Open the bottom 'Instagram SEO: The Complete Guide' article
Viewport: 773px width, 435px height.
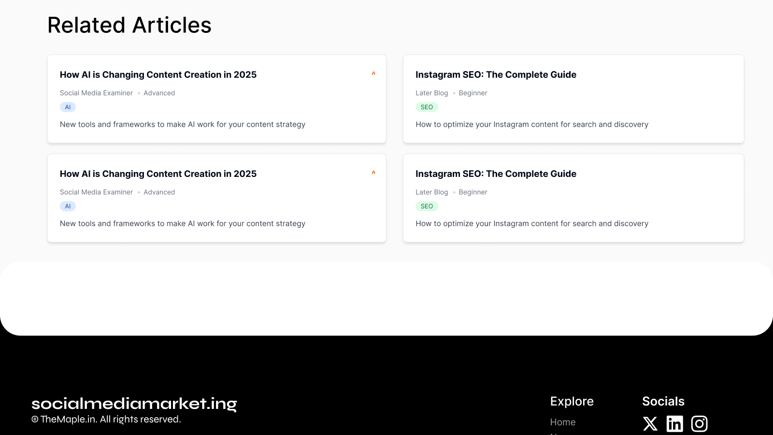click(x=496, y=174)
